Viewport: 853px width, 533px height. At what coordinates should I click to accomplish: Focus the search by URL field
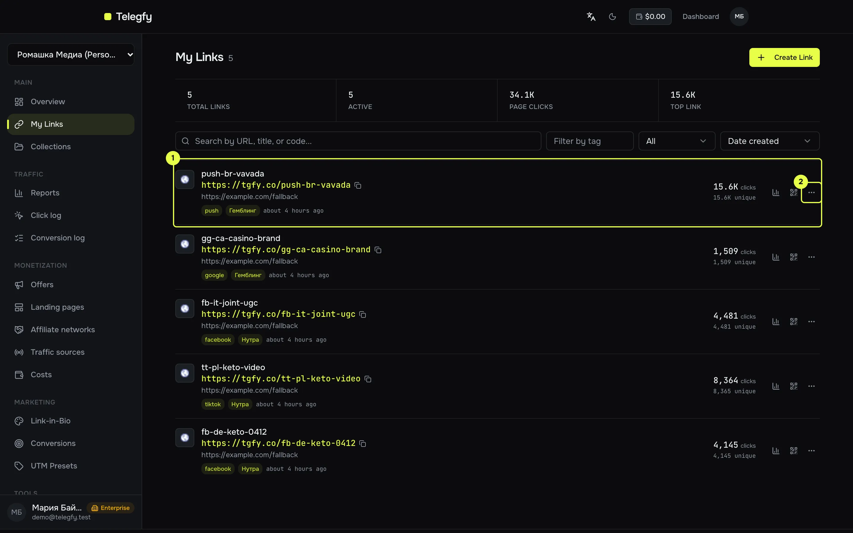tap(358, 141)
